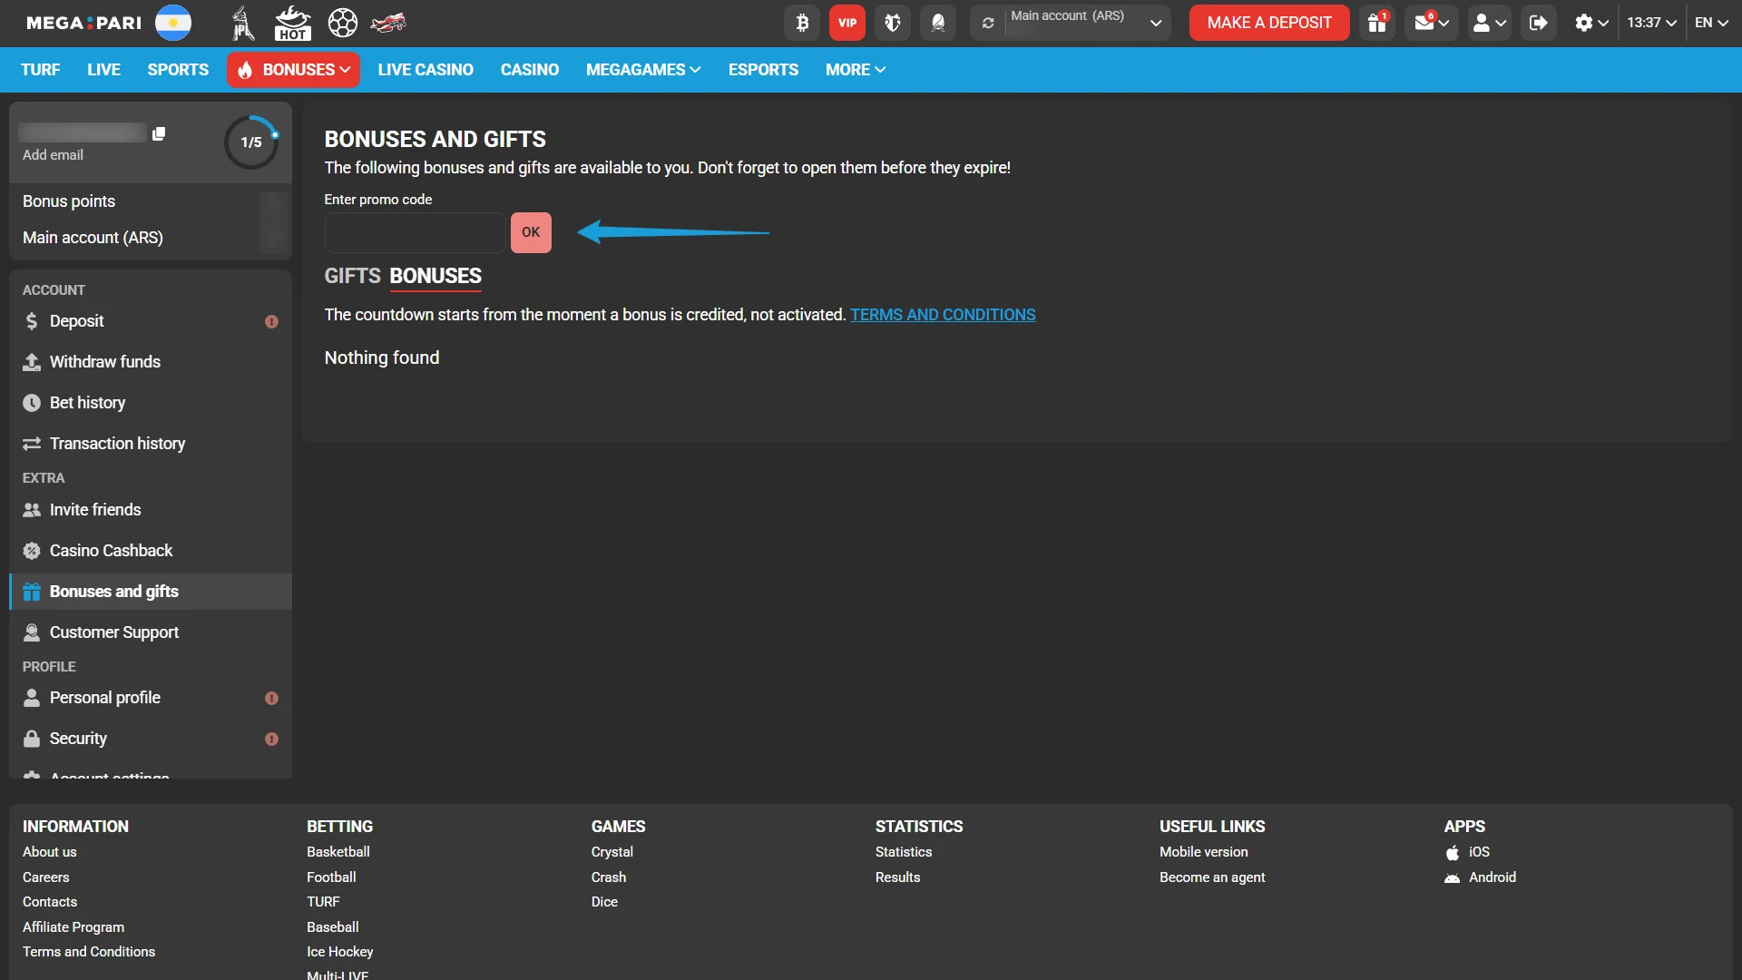
Task: Open the settings gear menu
Action: point(1591,23)
